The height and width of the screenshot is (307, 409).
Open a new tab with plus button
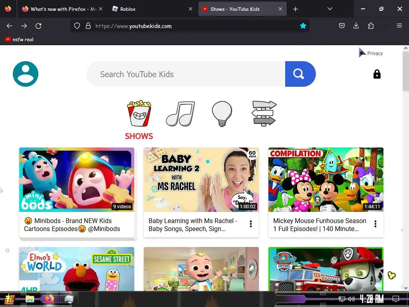click(295, 9)
